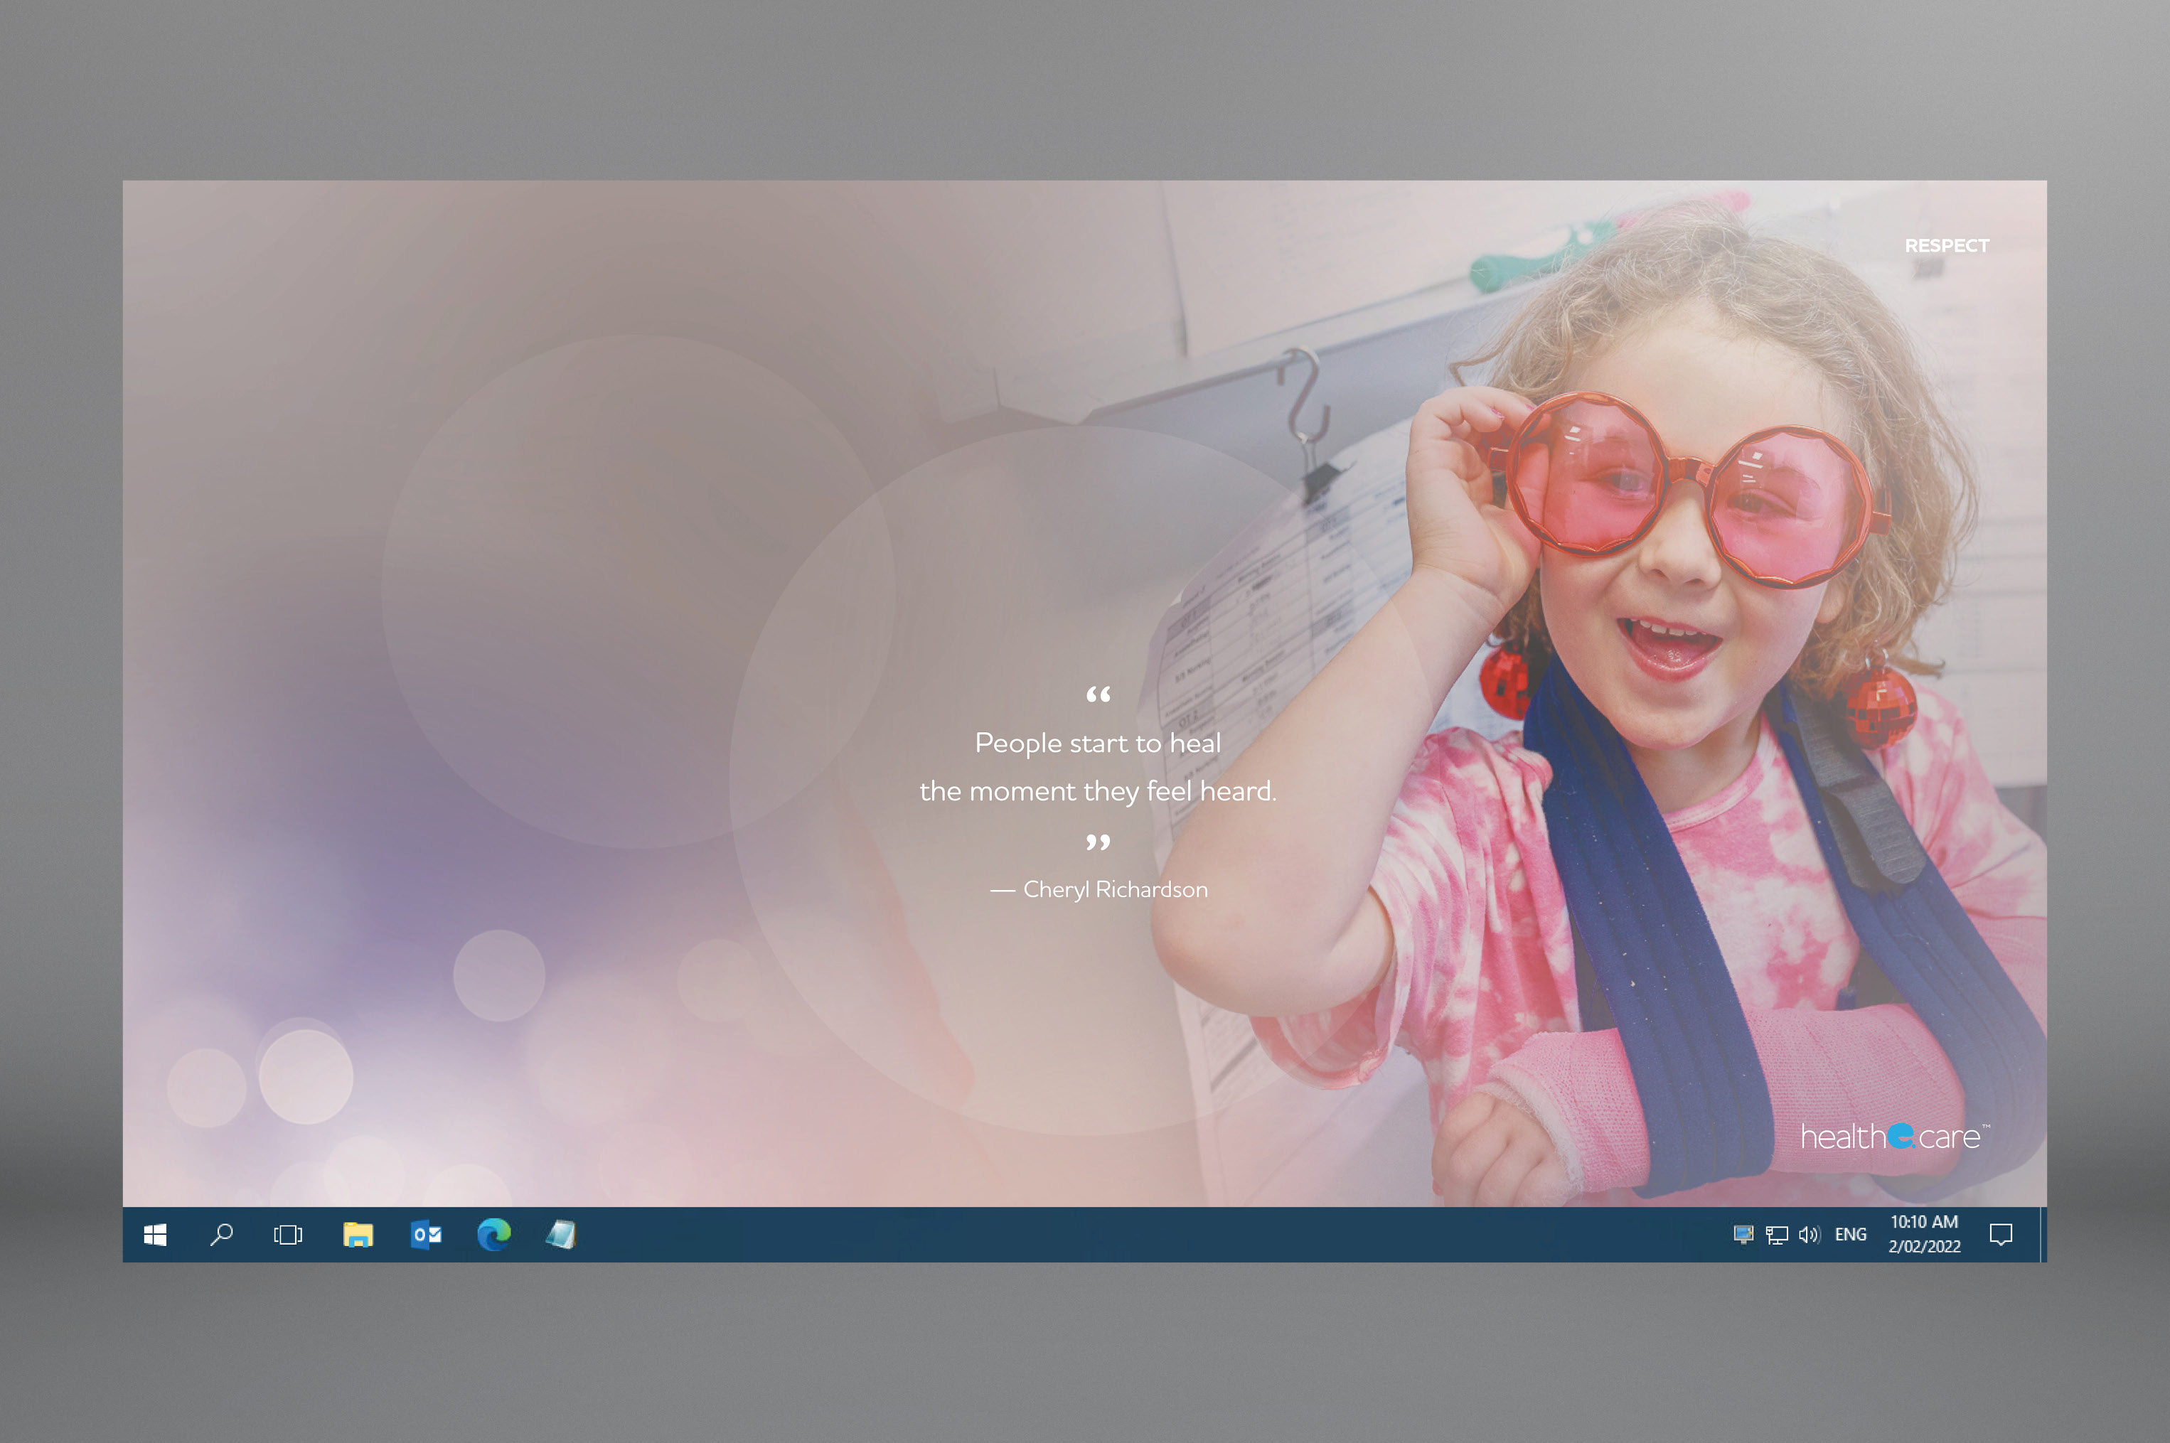Click the date 2/02/2022 in taskbar
This screenshot has height=1443, width=2170.
click(x=1923, y=1247)
